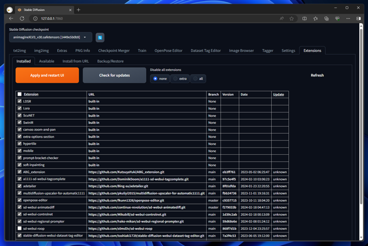This screenshot has height=246, width=368.
Task: Open the browser settings and more menu
Action: coord(348,18)
